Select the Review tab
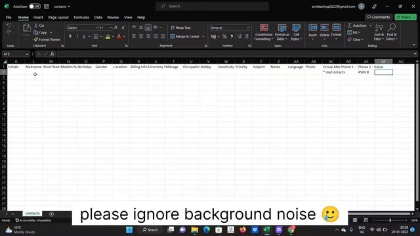This screenshot has height=236, width=420. pos(113,18)
